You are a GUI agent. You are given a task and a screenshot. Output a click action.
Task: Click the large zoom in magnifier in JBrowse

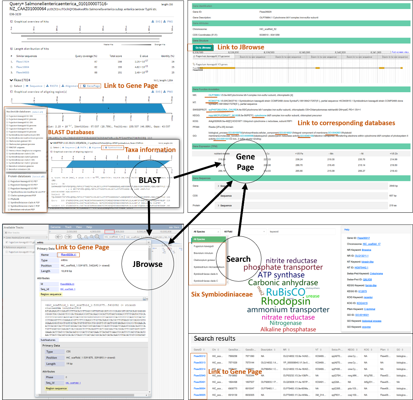[97, 237]
